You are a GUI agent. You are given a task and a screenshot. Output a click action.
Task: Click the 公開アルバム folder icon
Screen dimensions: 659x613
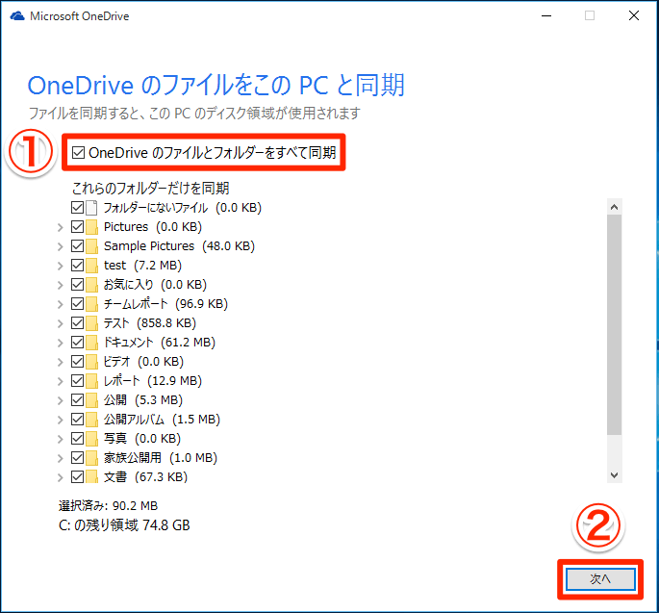point(91,420)
